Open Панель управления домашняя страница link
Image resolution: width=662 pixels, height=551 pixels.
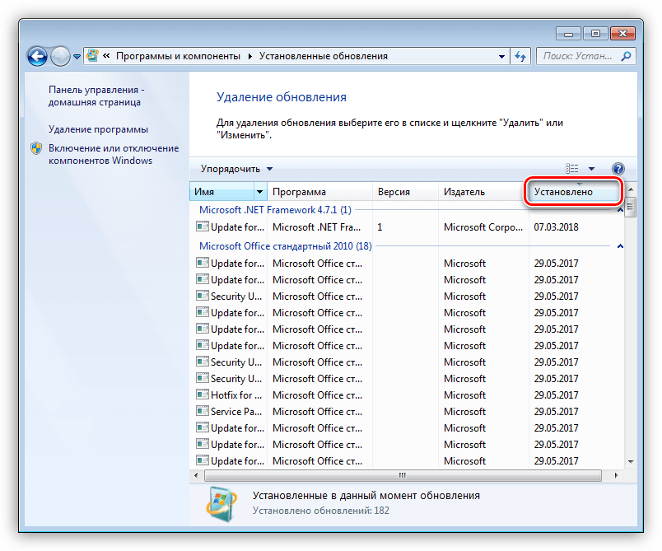pyautogui.click(x=96, y=96)
